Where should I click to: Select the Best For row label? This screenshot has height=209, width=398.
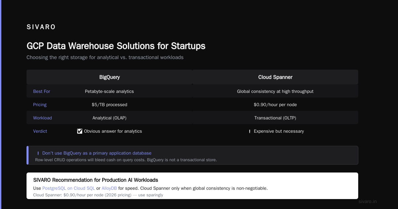41,91
